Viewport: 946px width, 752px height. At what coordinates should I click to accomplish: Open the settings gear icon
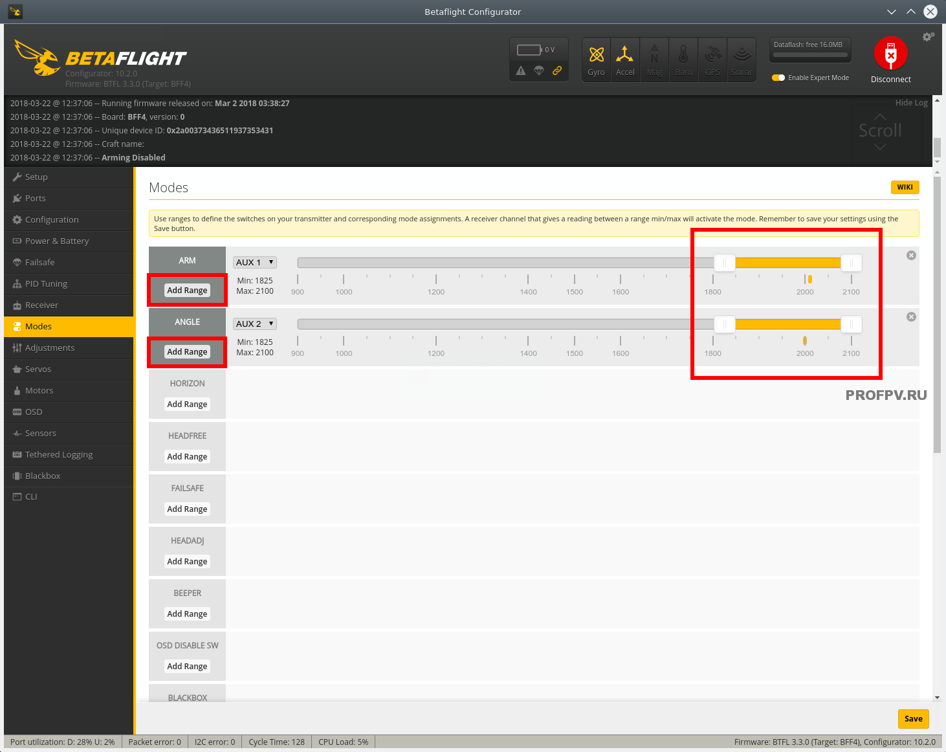coord(929,37)
